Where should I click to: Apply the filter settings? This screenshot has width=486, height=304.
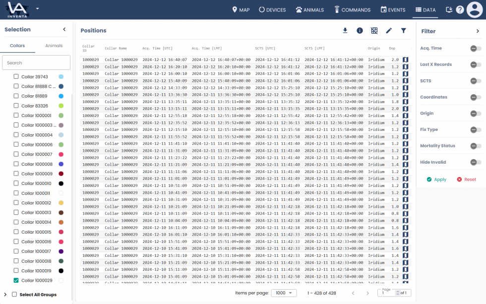[x=436, y=180]
